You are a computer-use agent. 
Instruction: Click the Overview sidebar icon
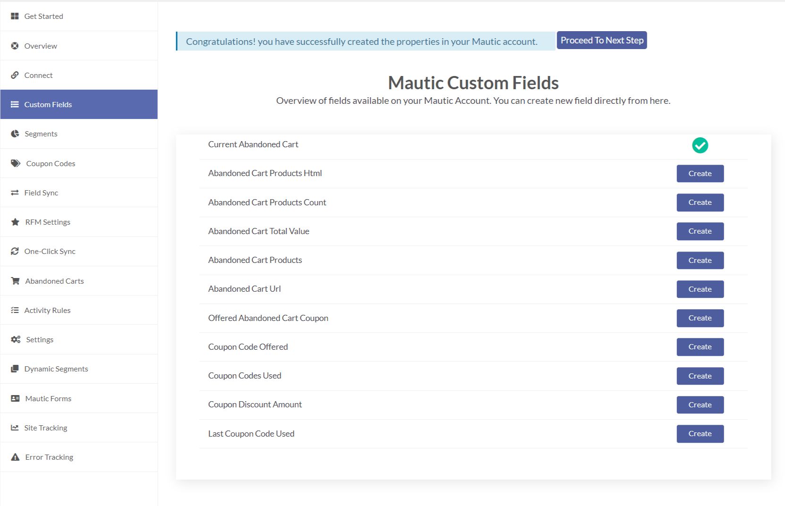[15, 46]
